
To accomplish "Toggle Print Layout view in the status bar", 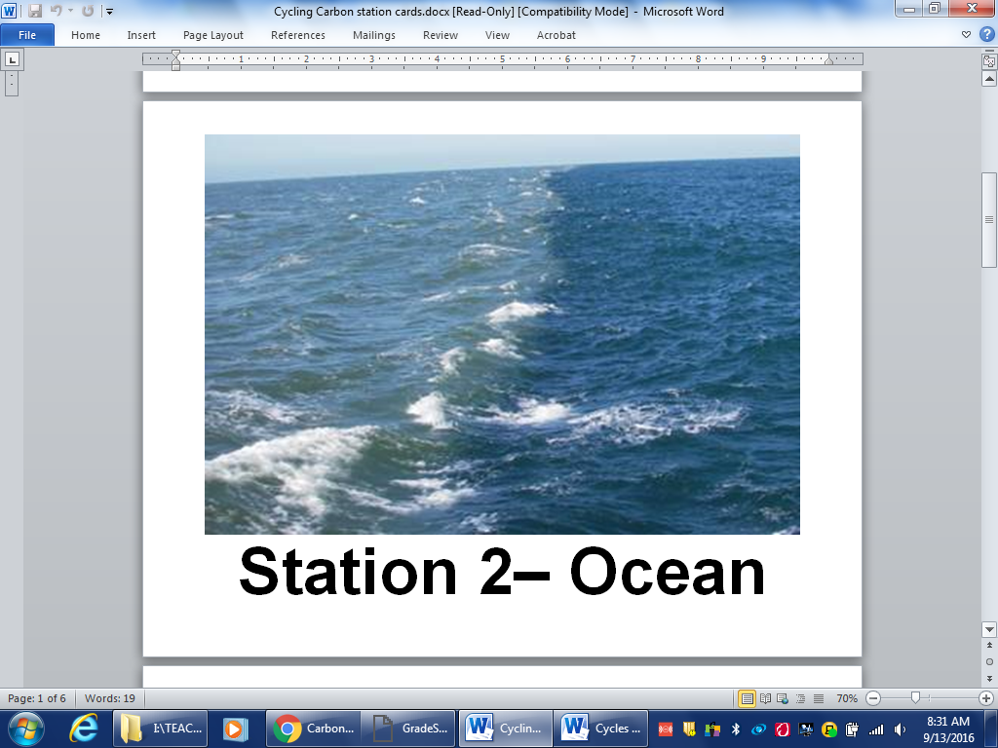I will pyautogui.click(x=748, y=698).
